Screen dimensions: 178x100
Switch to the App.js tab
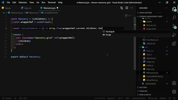click(6, 8)
